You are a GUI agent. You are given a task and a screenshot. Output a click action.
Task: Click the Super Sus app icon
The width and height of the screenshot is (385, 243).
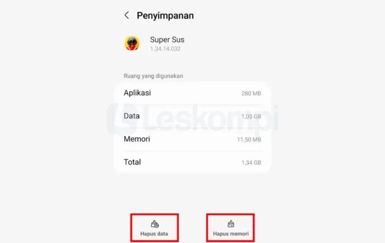132,43
